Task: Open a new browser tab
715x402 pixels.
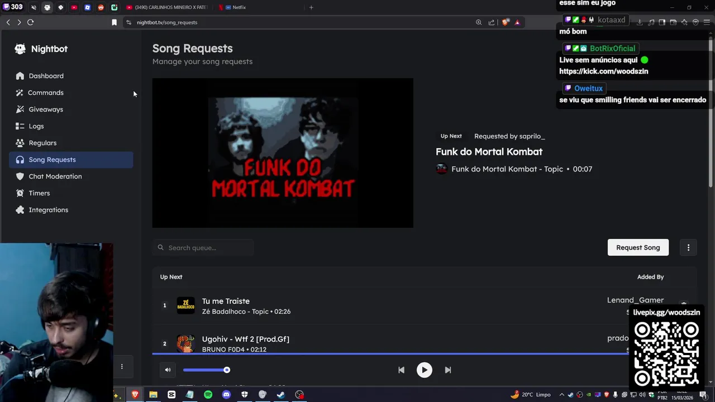Action: tap(311, 7)
